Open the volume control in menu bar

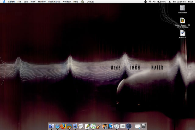[154, 2]
